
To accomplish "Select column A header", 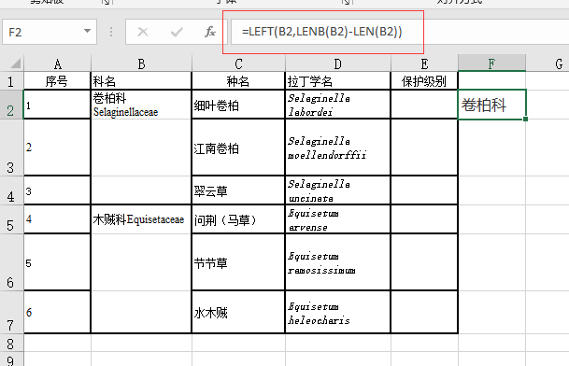I will pos(57,63).
